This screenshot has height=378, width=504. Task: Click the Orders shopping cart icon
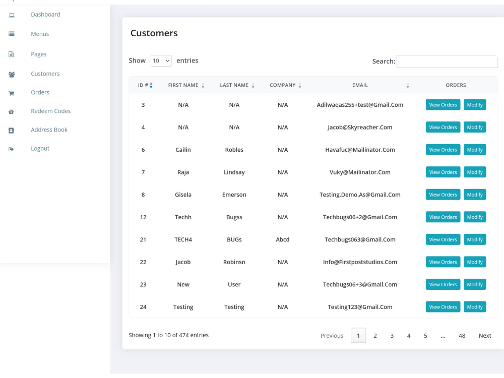pos(11,93)
